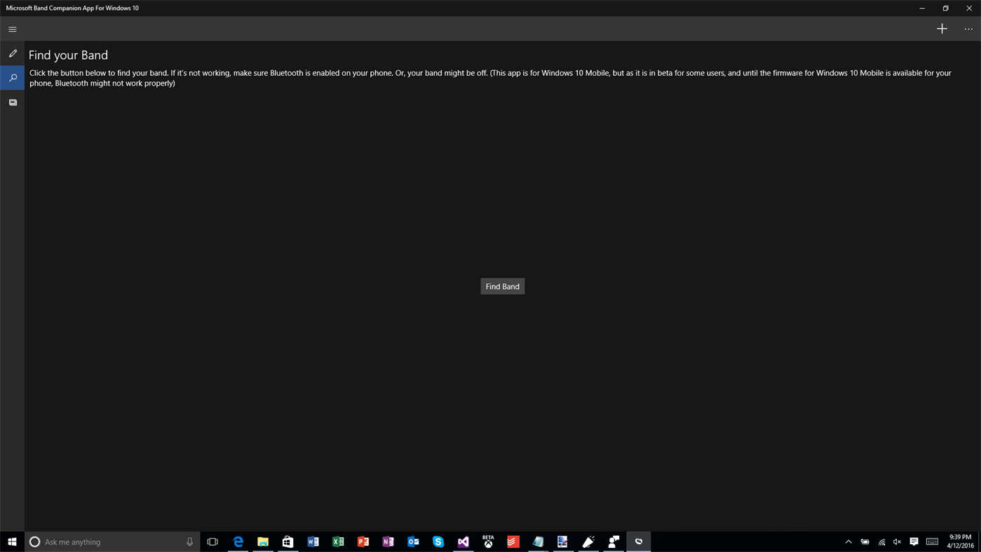This screenshot has height=552, width=981.
Task: Select the magnifier Find Band sidebar icon
Action: [x=13, y=78]
